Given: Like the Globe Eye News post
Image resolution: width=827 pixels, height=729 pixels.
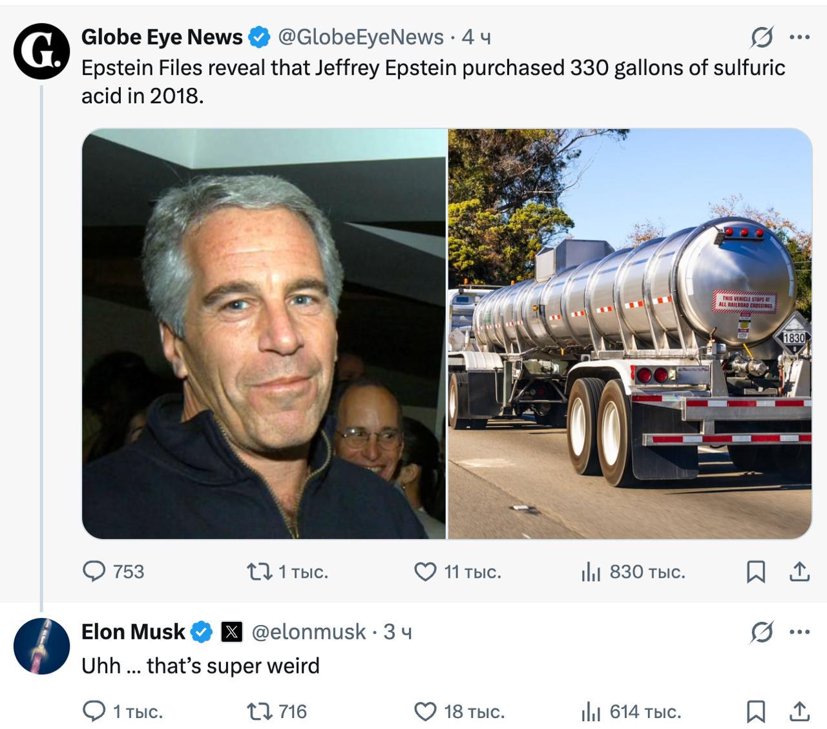Looking at the screenshot, I should pos(425,571).
